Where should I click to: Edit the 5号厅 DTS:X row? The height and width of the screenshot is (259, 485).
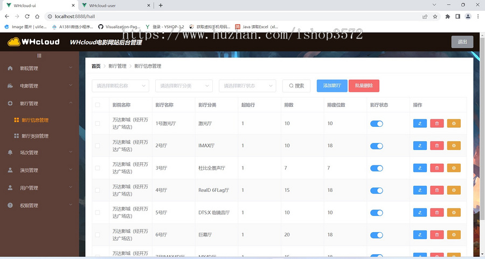[x=420, y=212]
